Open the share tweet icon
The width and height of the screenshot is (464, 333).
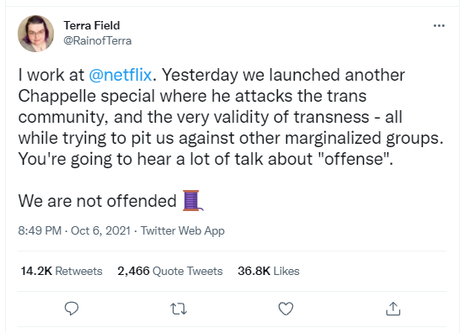coord(393,309)
